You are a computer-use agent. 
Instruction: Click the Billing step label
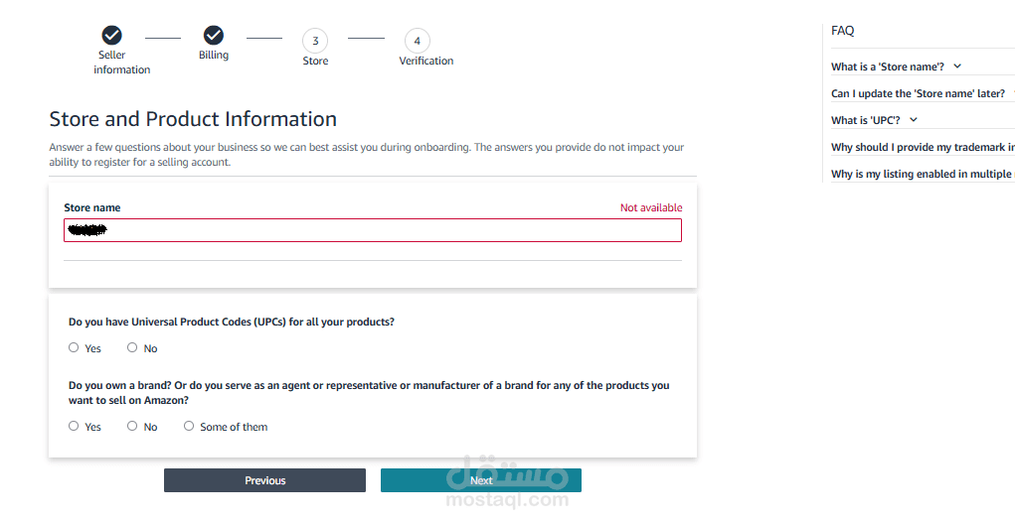pyautogui.click(x=214, y=56)
